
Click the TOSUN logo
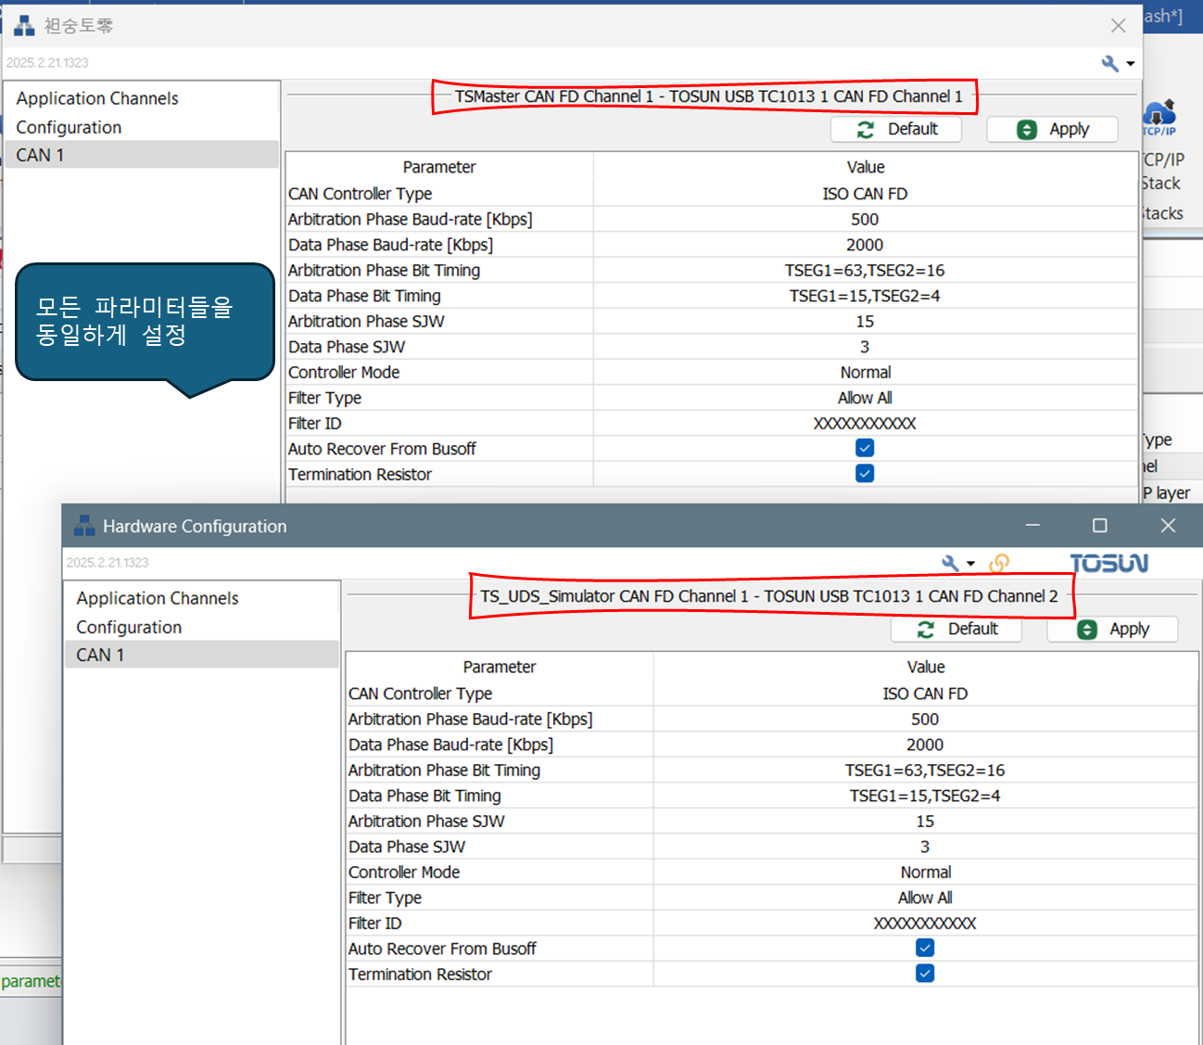(x=1109, y=563)
